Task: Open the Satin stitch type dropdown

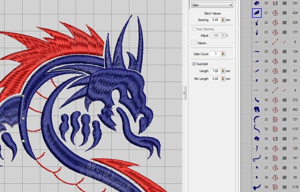Action: [x=212, y=5]
